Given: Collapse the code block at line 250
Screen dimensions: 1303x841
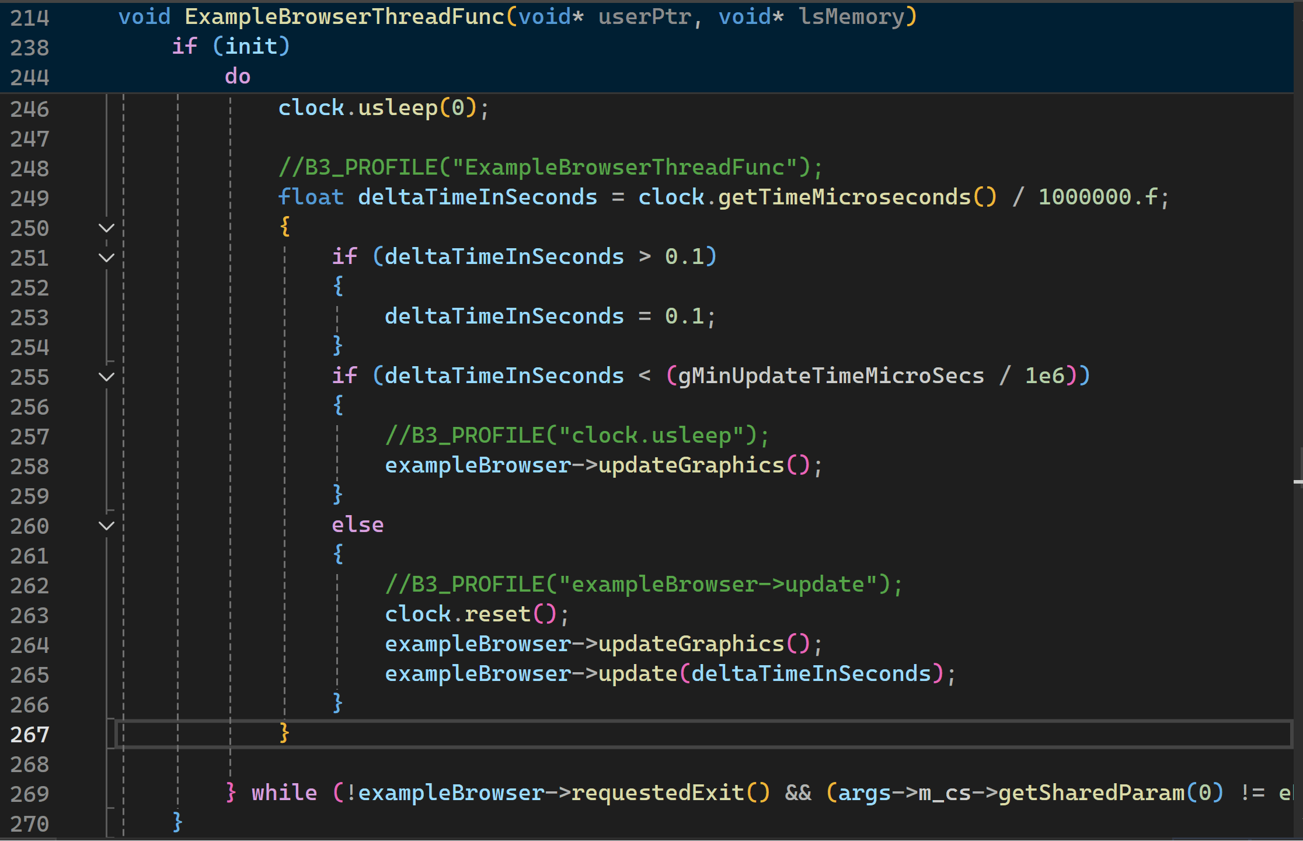Looking at the screenshot, I should click(106, 228).
